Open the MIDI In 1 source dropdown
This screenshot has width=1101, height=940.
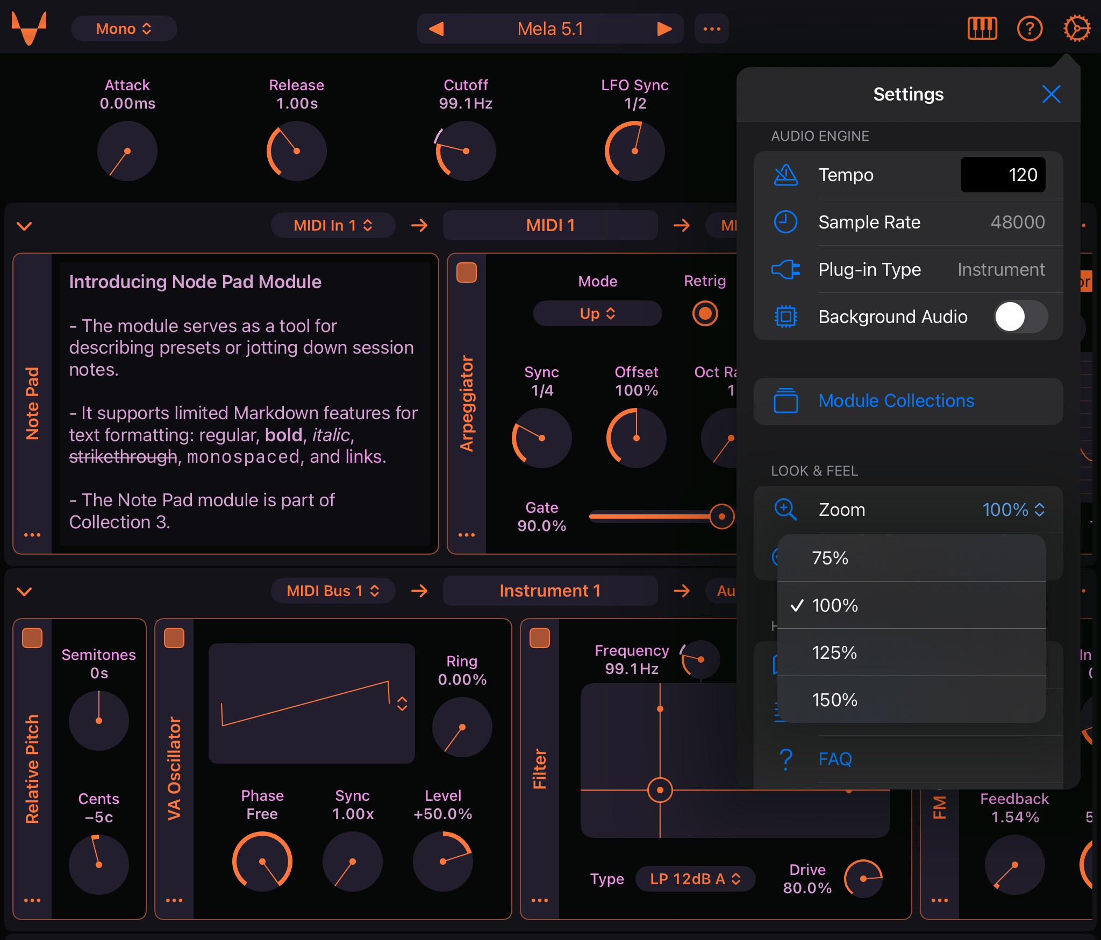coord(333,225)
